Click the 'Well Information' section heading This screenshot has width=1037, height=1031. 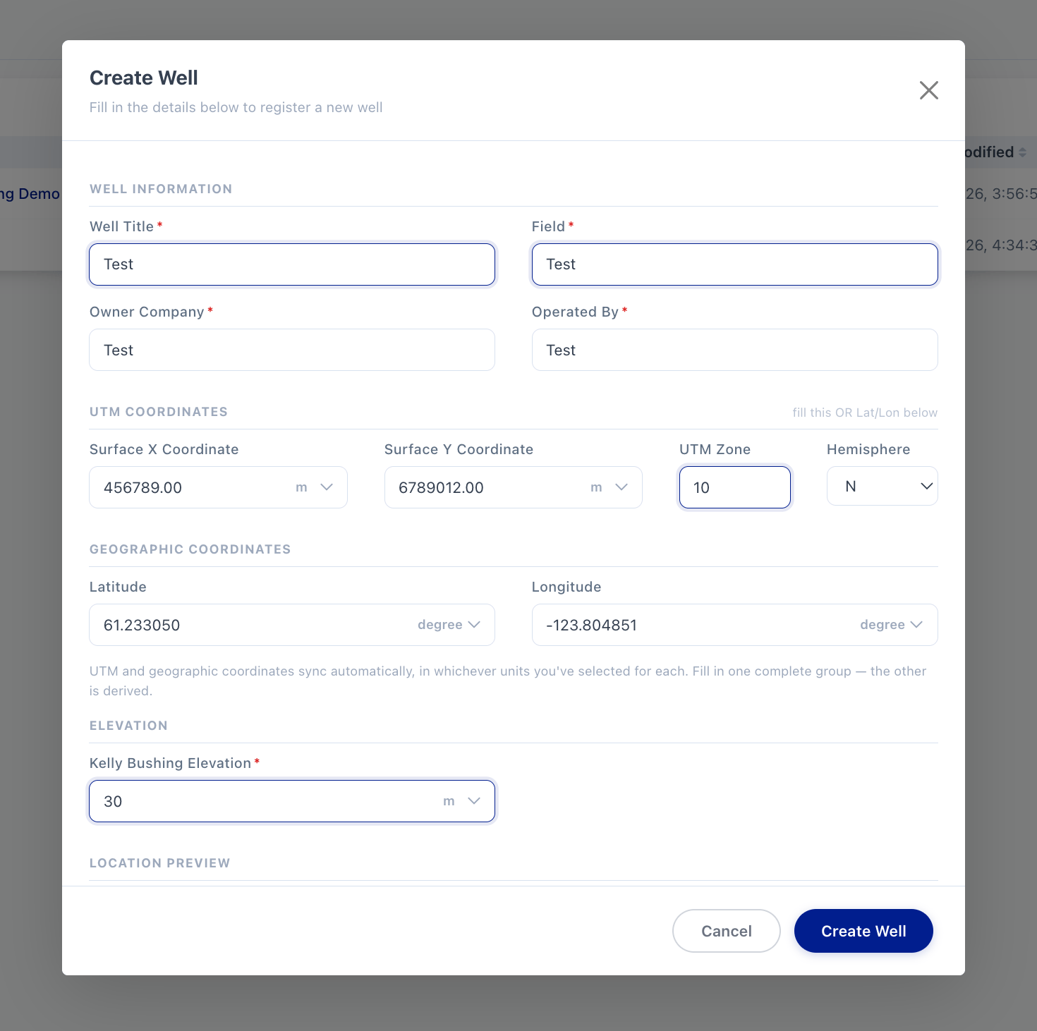[161, 189]
